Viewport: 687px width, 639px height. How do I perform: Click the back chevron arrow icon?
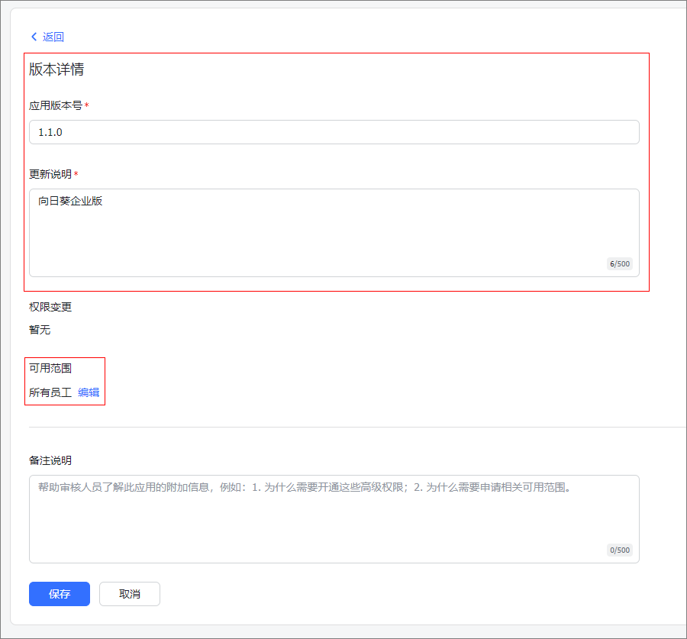tap(34, 37)
